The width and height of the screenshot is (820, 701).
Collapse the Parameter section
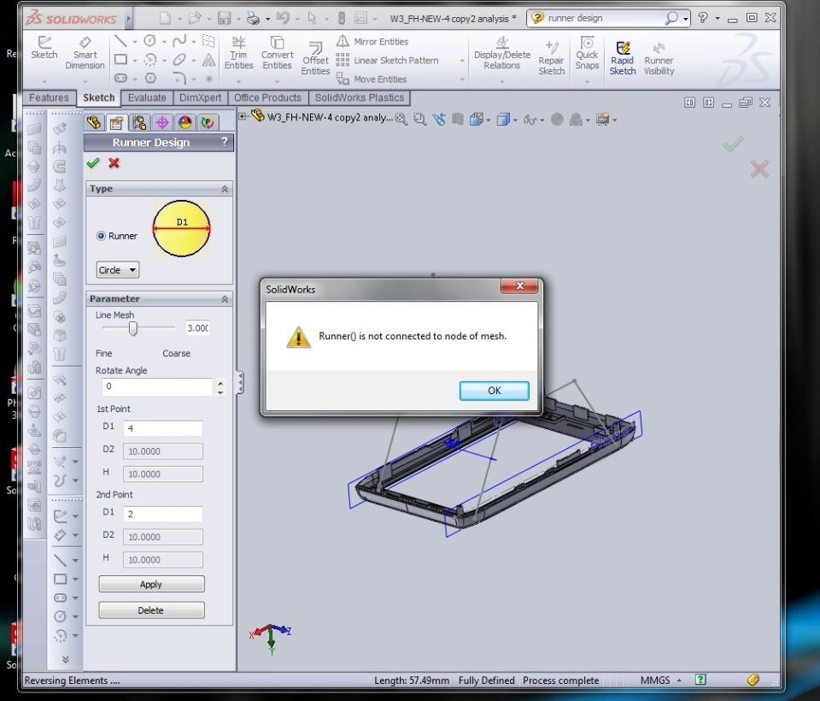coord(225,299)
